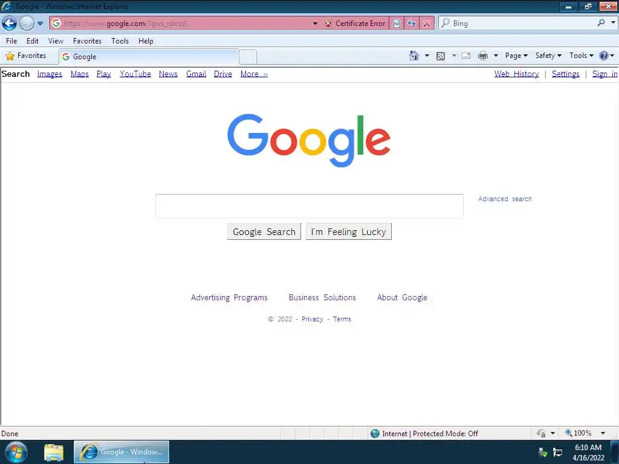Refresh the page with the Refresh icon
This screenshot has height=464, width=619.
point(412,24)
